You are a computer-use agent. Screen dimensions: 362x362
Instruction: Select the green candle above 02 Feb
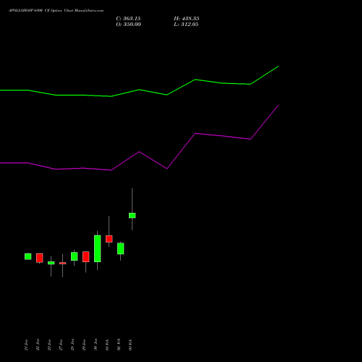121,248
